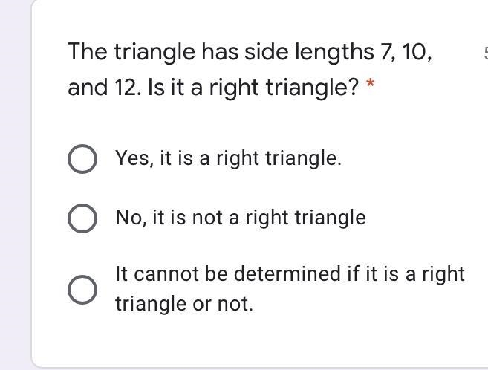The height and width of the screenshot is (370, 488).
Task: Select the "Yes, it is a right triangle" radio button
Action: tap(82, 159)
